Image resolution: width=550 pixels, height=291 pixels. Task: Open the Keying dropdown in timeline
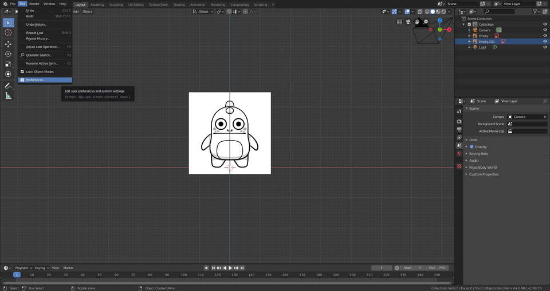(x=41, y=268)
